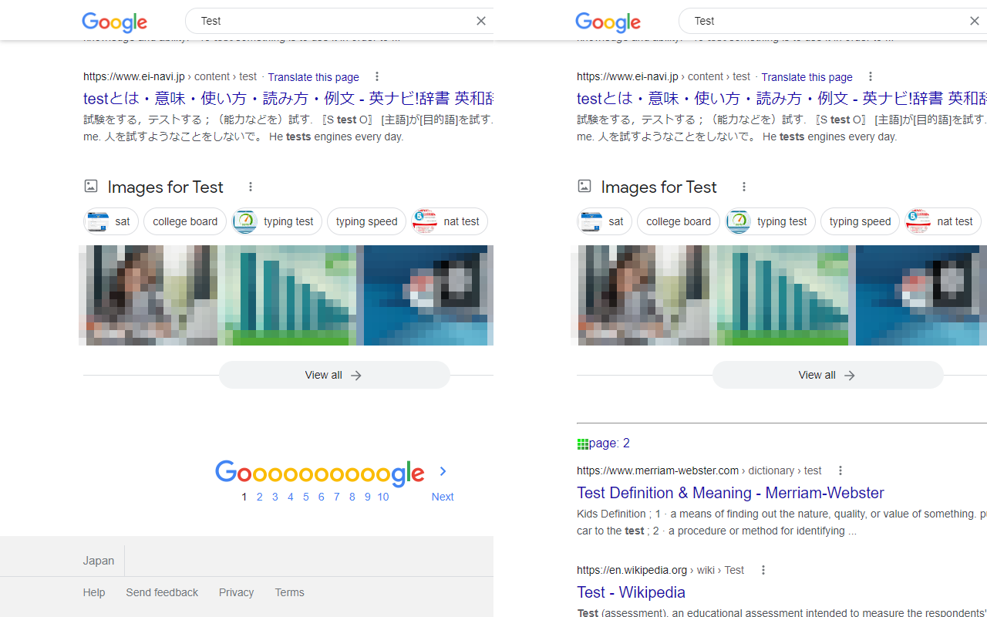Open three-dot menu next to Images for Test, right window
Viewport: 987px width, 617px height.
[x=744, y=187]
